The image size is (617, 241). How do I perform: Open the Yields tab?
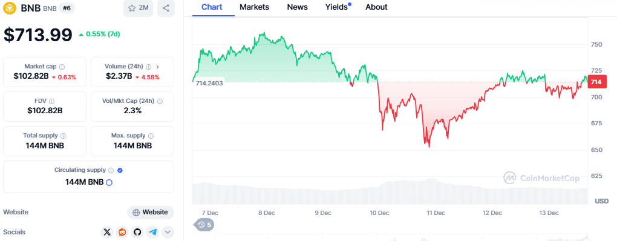[x=338, y=7]
